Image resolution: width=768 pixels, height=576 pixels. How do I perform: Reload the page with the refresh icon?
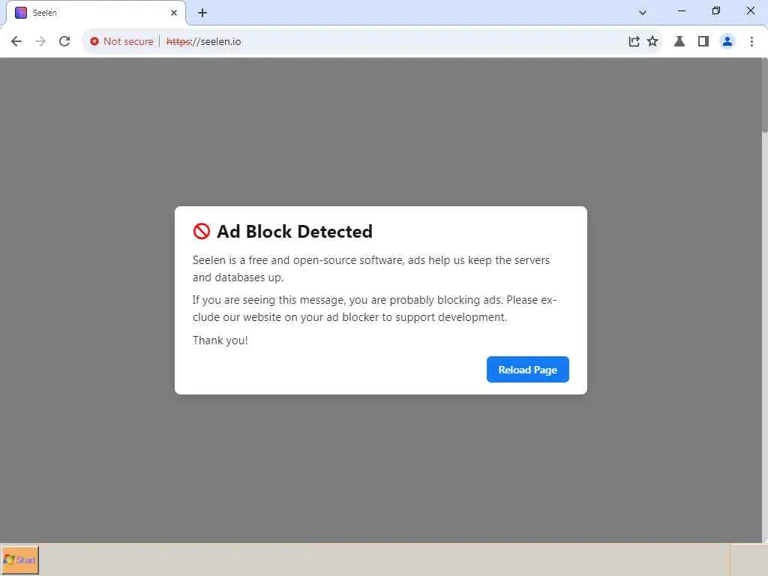(x=64, y=41)
